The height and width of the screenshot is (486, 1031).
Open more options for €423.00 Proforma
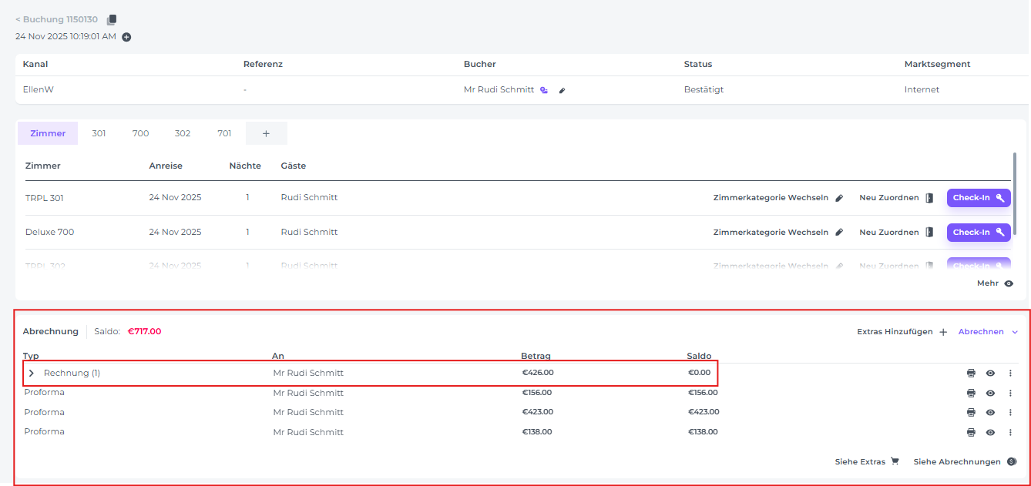click(1010, 413)
